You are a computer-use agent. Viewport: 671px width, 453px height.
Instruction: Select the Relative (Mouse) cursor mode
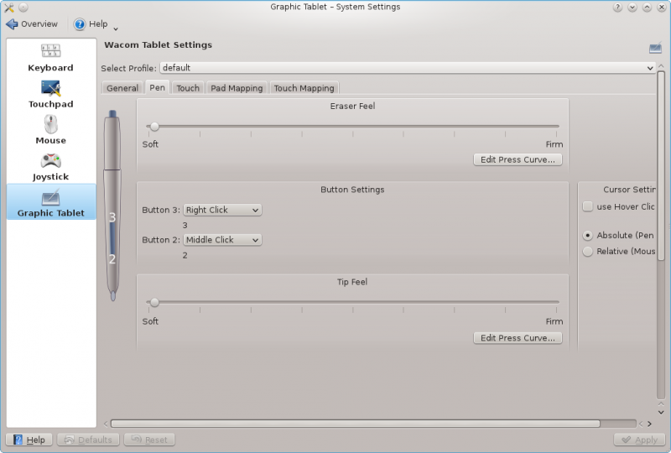pyautogui.click(x=588, y=252)
